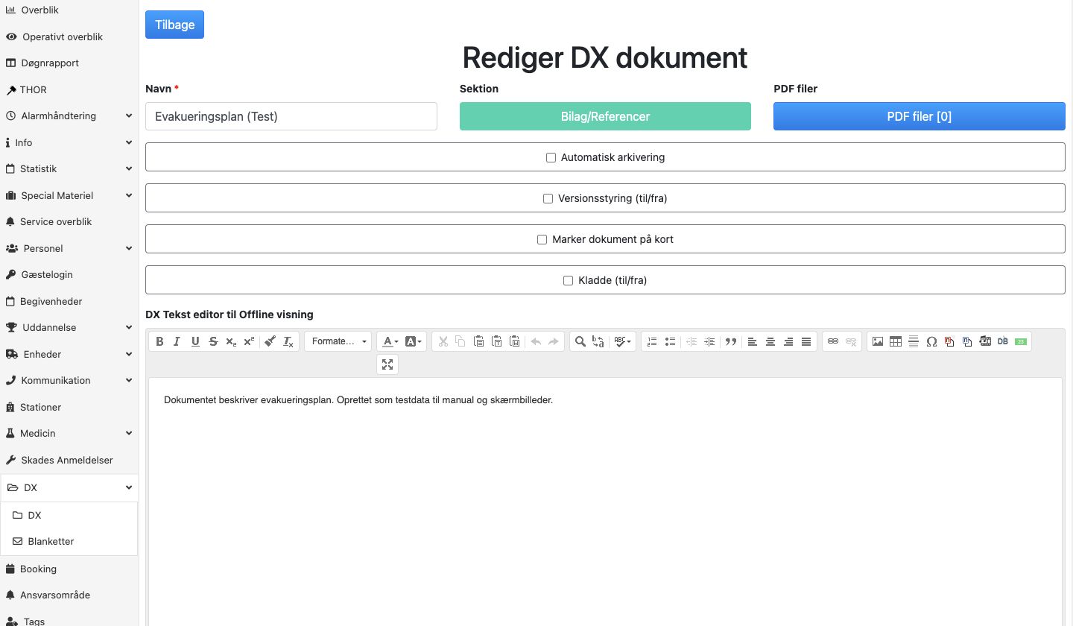This screenshot has height=626, width=1073.
Task: Check Marker dokument på kort
Action: 542,240
